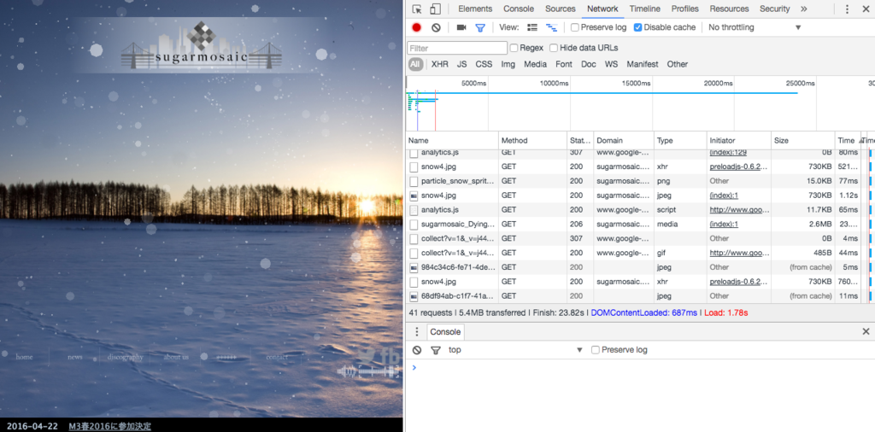
Task: Clear the network log
Action: pos(437,27)
